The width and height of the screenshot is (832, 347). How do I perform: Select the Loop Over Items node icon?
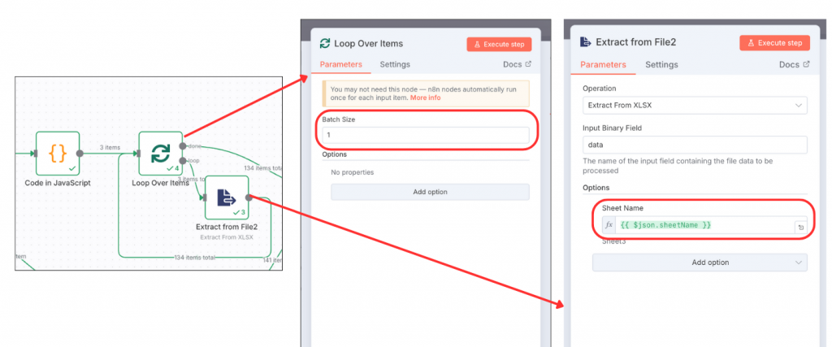pos(160,154)
